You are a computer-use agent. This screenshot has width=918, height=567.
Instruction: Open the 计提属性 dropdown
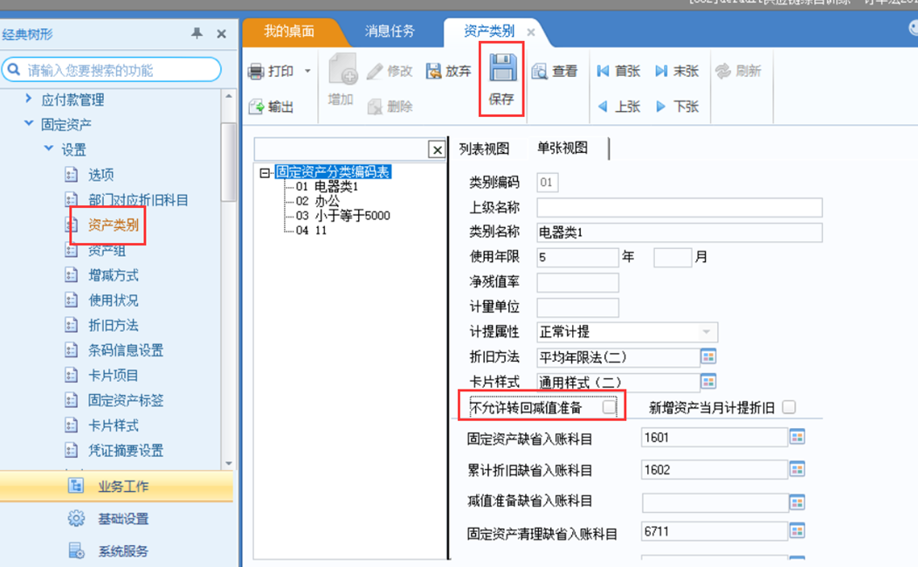coord(707,332)
